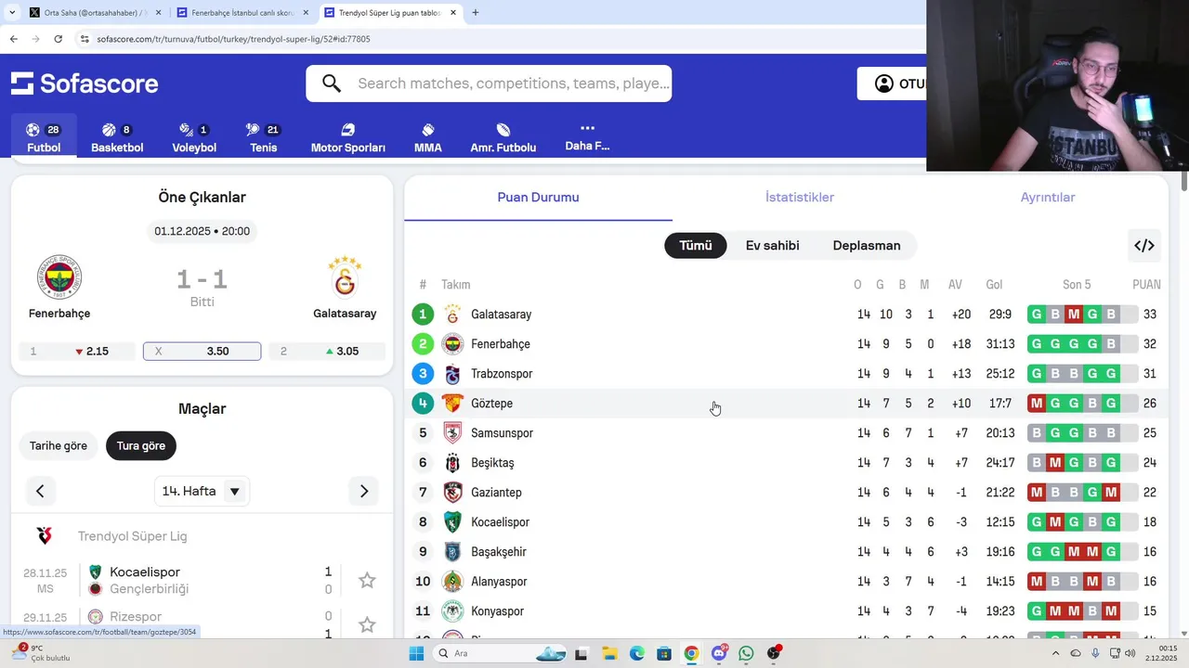
Task: Switch to Fenerbahçe İstanbul canlı skor tab
Action: pos(243,13)
